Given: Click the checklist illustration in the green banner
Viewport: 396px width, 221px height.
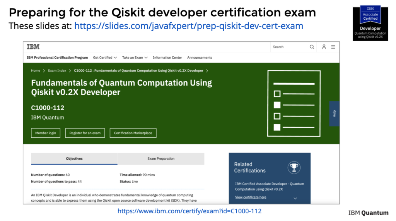Looking at the screenshot, I should [x=294, y=104].
